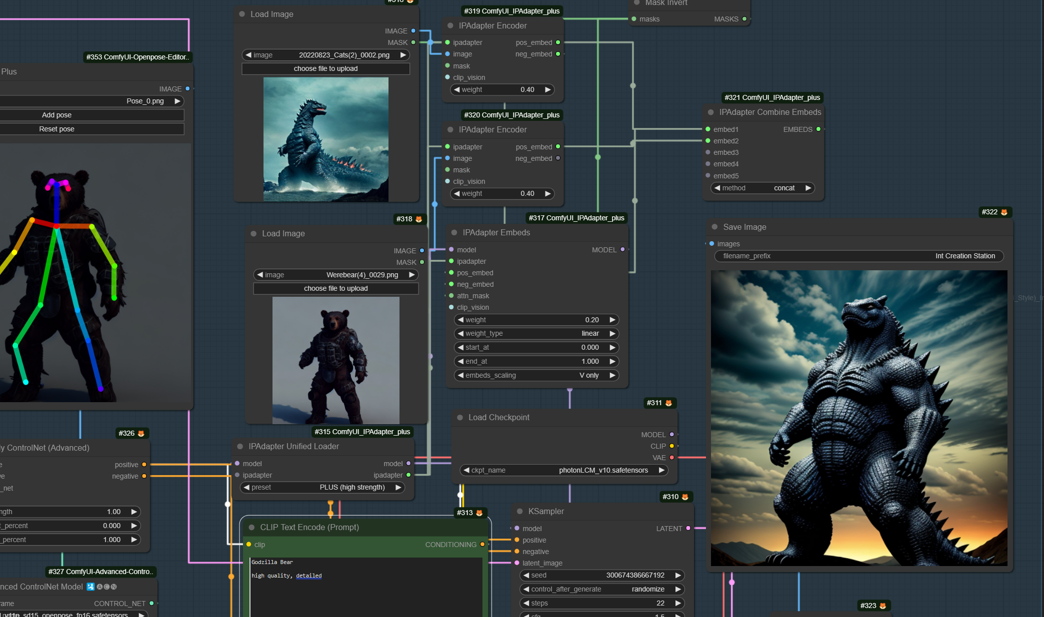Image resolution: width=1044 pixels, height=617 pixels.
Task: Click the blue icon beside Advanced ControlNet Model title
Action: [x=90, y=587]
